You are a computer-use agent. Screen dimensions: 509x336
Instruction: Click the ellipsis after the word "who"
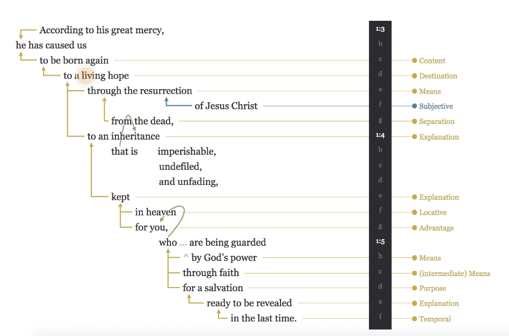tap(183, 243)
